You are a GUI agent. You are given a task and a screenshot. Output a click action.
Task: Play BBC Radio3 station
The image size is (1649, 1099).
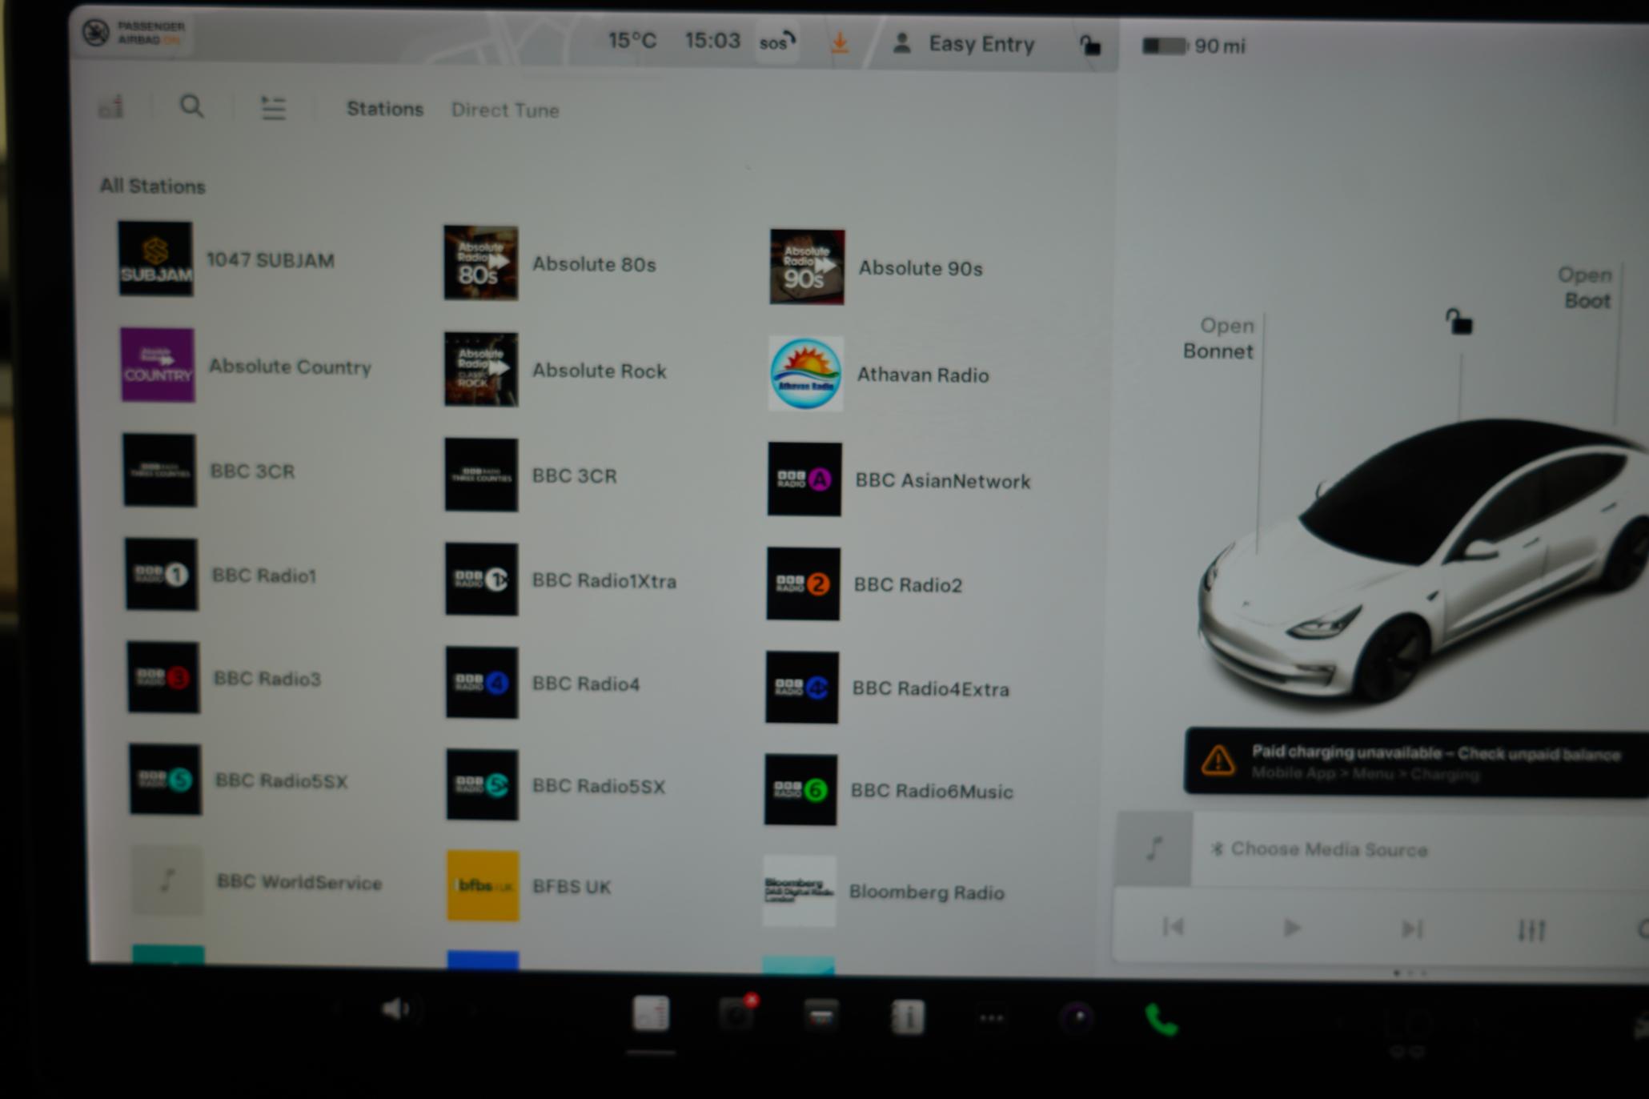point(224,677)
